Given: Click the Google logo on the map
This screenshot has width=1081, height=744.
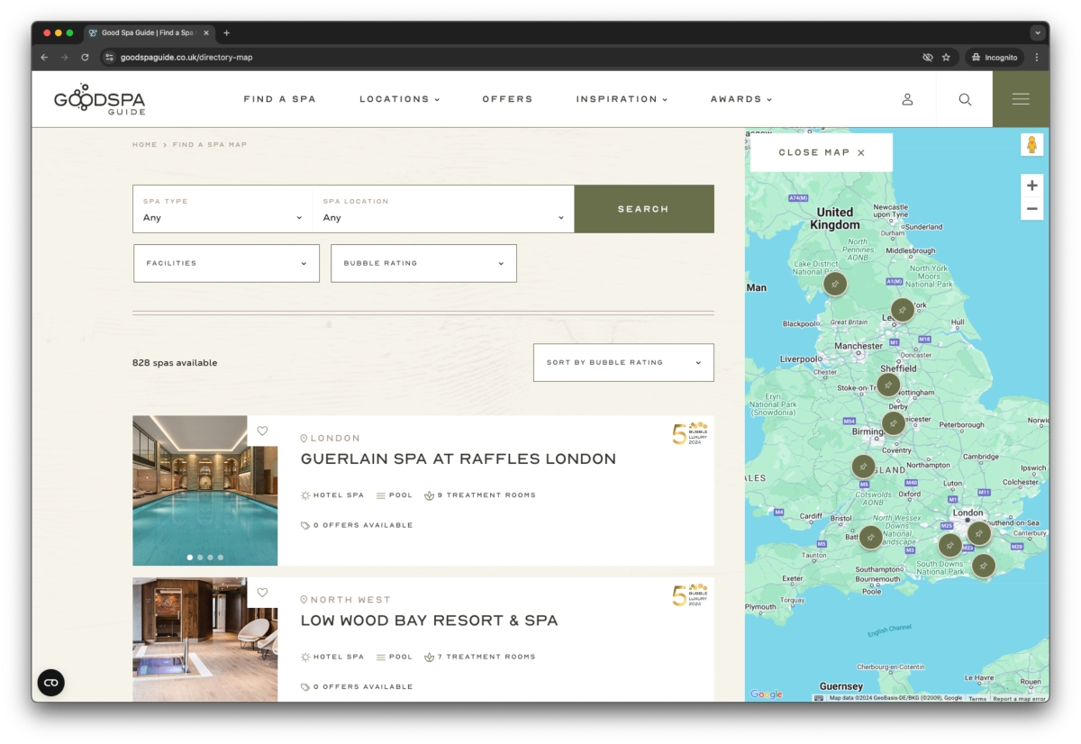Looking at the screenshot, I should tap(767, 694).
